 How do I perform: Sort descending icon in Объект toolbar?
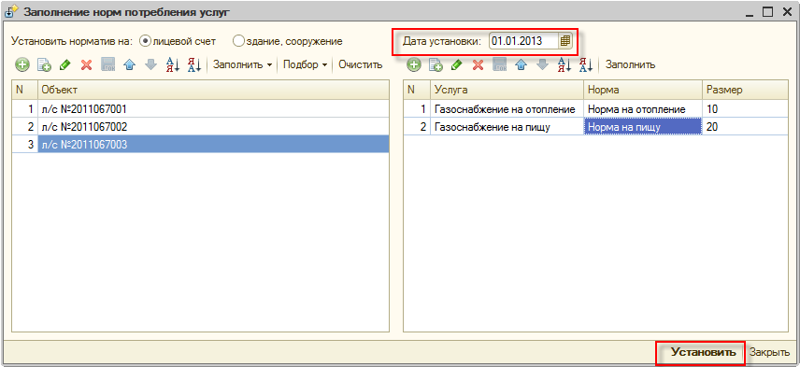[x=193, y=64]
